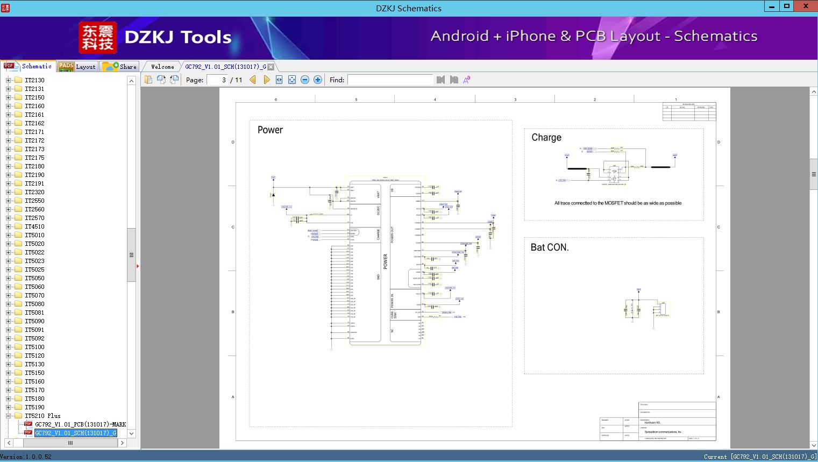818x462 pixels.
Task: Toggle the match case search option
Action: pyautogui.click(x=467, y=80)
